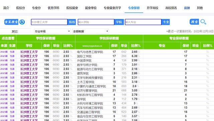This screenshot has width=214, height=121.
Task: Open the 升学高校 tab
Action: [x=152, y=8]
